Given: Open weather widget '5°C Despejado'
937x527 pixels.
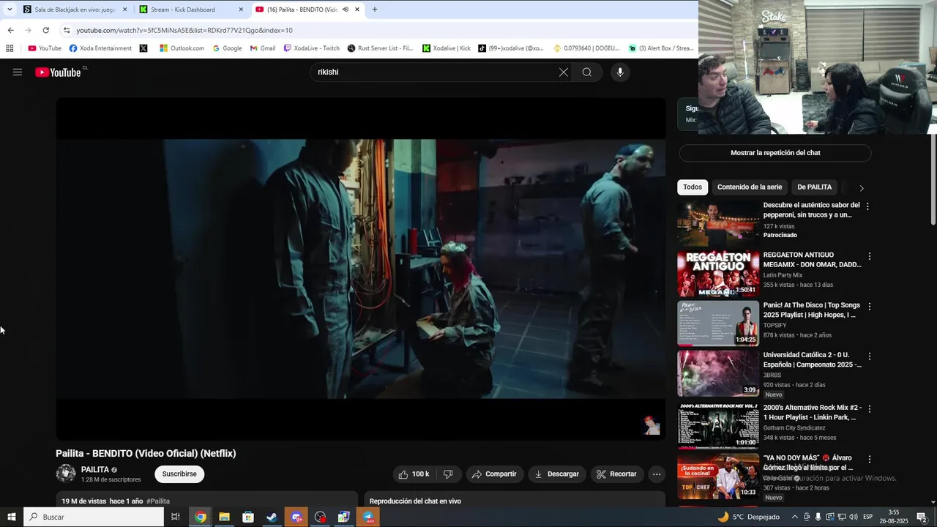Looking at the screenshot, I should (748, 517).
